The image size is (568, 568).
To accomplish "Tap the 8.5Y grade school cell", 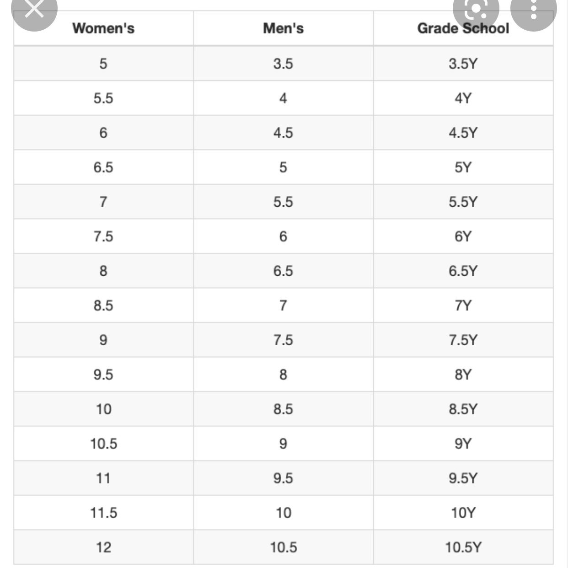I will click(x=463, y=409).
